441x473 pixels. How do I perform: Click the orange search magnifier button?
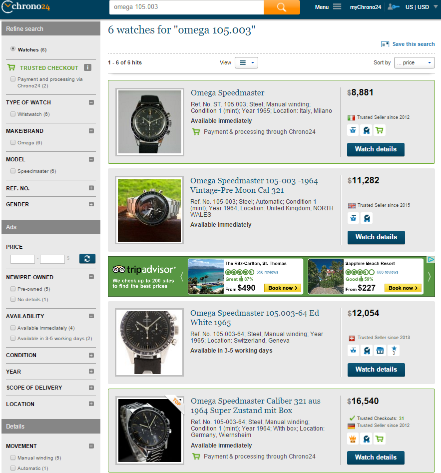[x=282, y=7]
